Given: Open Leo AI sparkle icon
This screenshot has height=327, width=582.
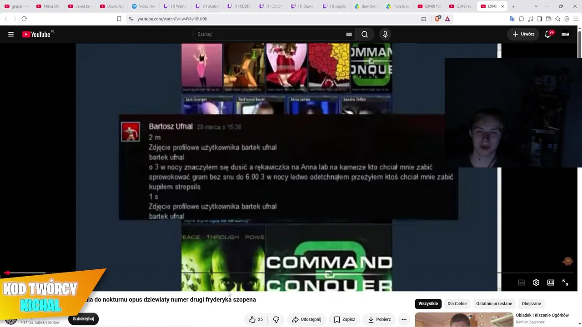Looking at the screenshot, I should pyautogui.click(x=557, y=19).
